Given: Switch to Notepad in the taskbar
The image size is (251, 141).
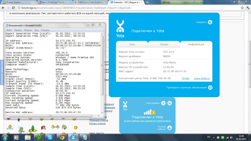Looking at the screenshot, I should 85,137.
